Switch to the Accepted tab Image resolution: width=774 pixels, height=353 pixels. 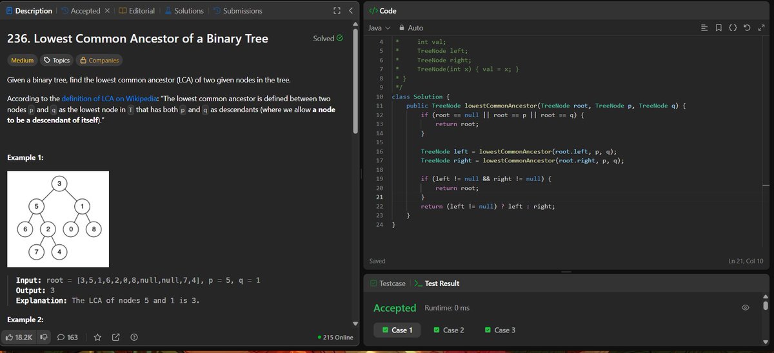[81, 10]
